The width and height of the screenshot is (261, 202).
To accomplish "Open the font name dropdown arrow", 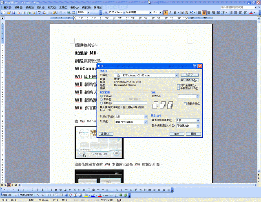I will (150, 13).
